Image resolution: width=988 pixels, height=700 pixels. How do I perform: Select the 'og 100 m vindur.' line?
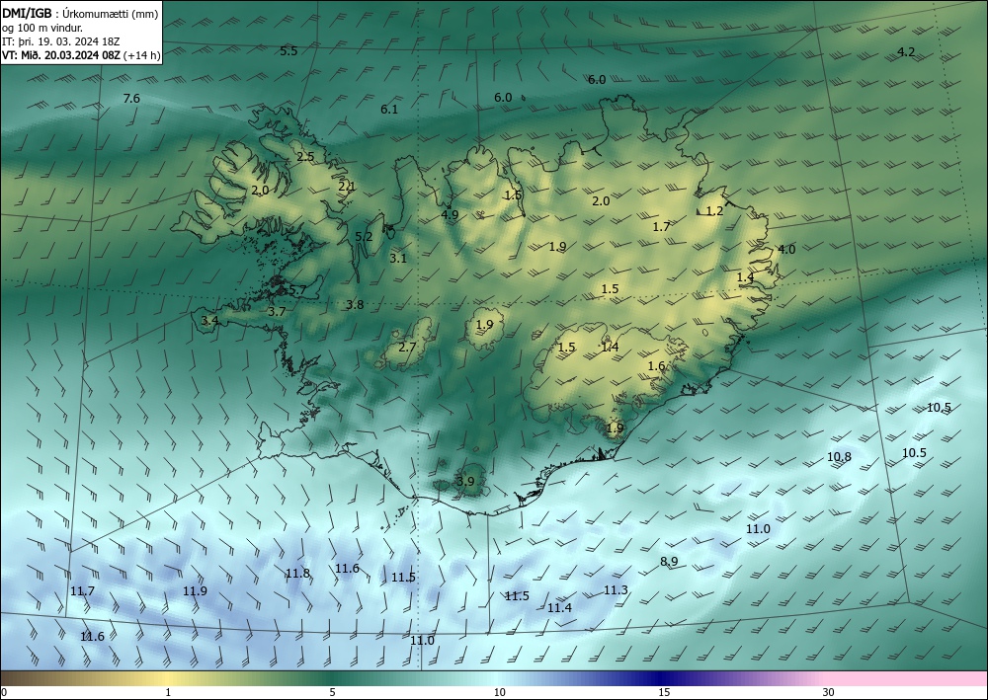42,27
